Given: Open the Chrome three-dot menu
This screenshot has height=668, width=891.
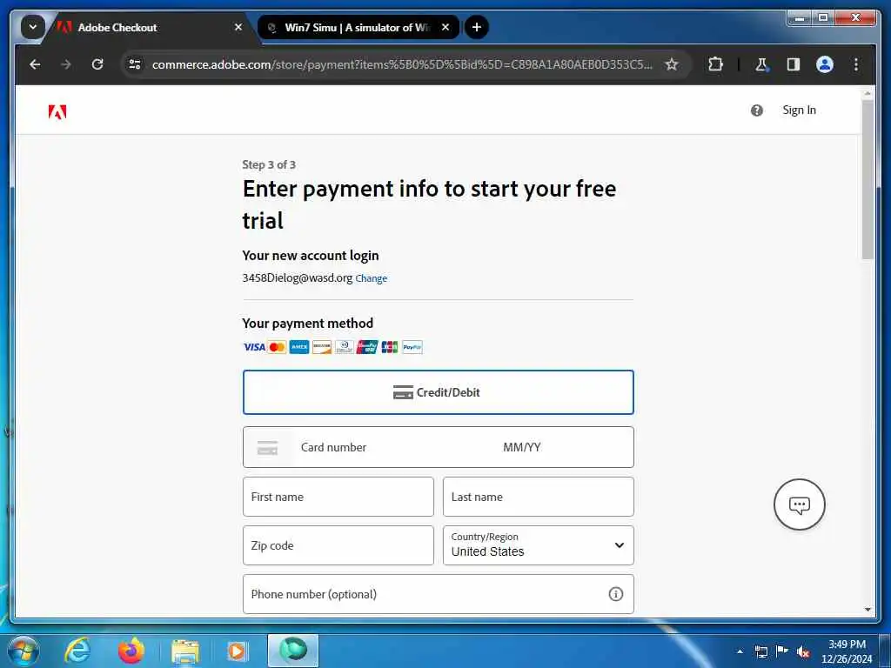Looking at the screenshot, I should point(856,64).
